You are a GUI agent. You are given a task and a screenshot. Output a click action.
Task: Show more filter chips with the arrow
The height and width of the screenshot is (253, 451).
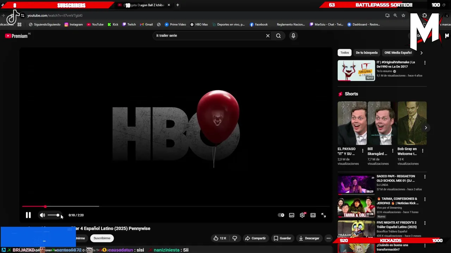coord(421,53)
